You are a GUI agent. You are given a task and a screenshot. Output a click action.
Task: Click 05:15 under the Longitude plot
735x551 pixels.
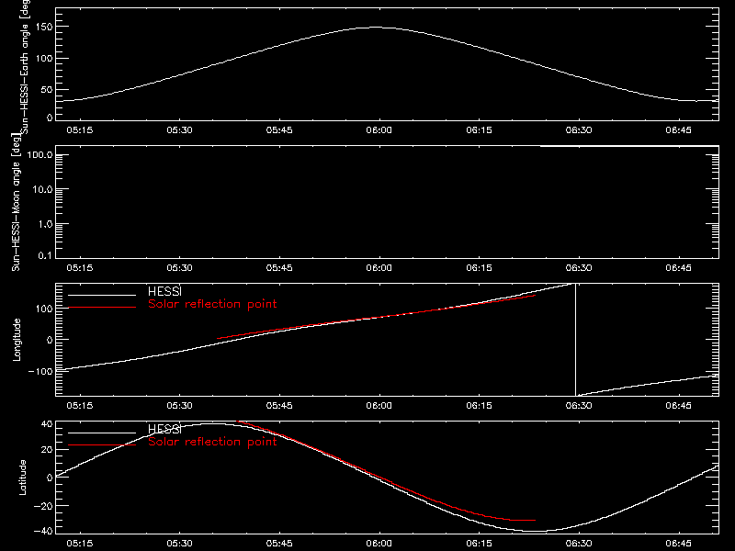tap(80, 405)
